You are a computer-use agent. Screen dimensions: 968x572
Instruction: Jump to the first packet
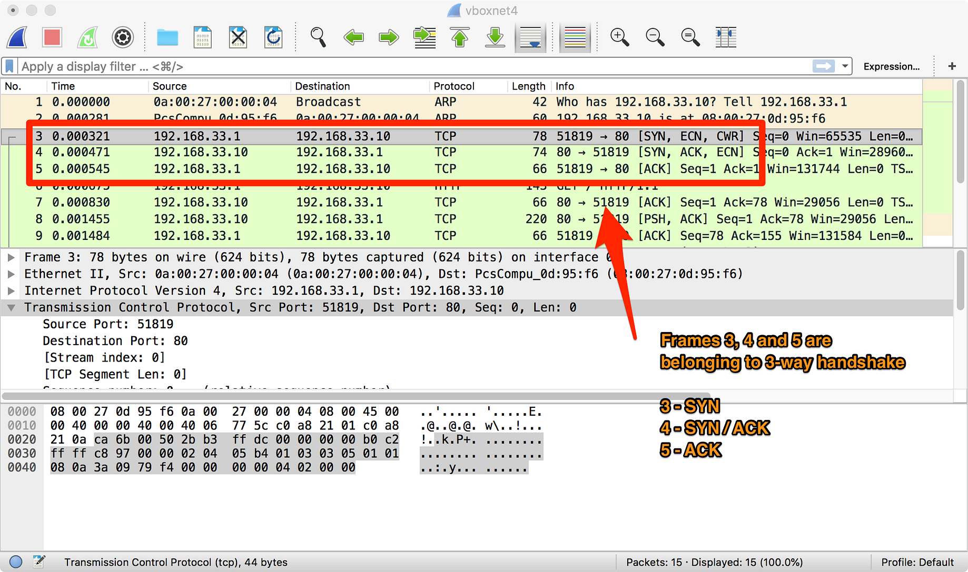click(460, 37)
